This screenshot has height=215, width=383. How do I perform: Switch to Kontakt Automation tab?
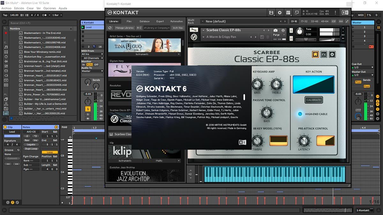tap(176, 21)
